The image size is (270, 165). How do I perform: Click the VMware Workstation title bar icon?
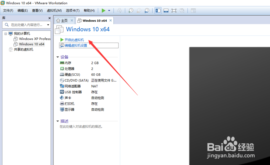pyautogui.click(x=3, y=3)
